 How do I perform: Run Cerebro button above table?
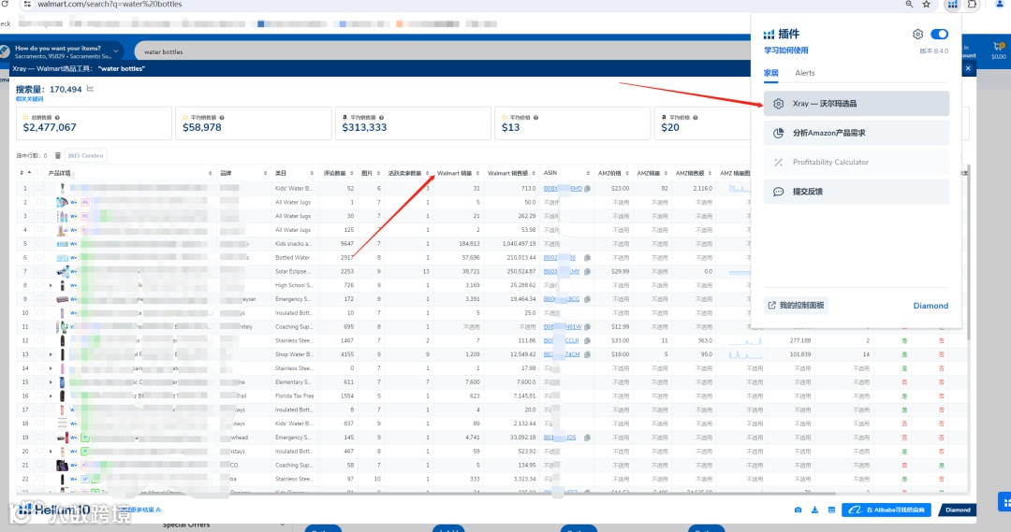[86, 155]
